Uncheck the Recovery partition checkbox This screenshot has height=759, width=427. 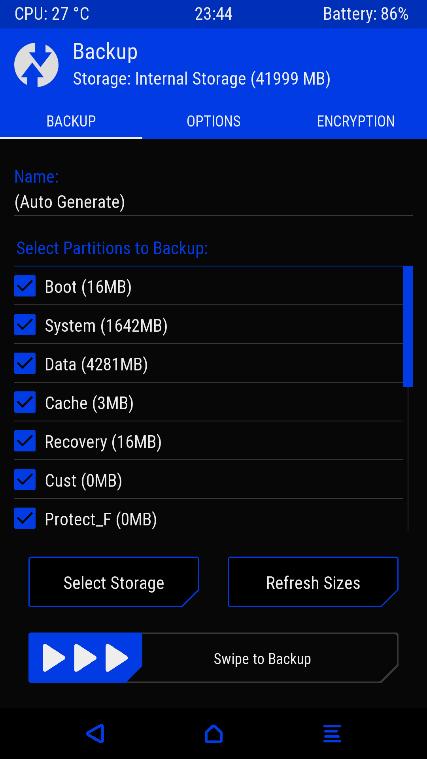coord(25,441)
